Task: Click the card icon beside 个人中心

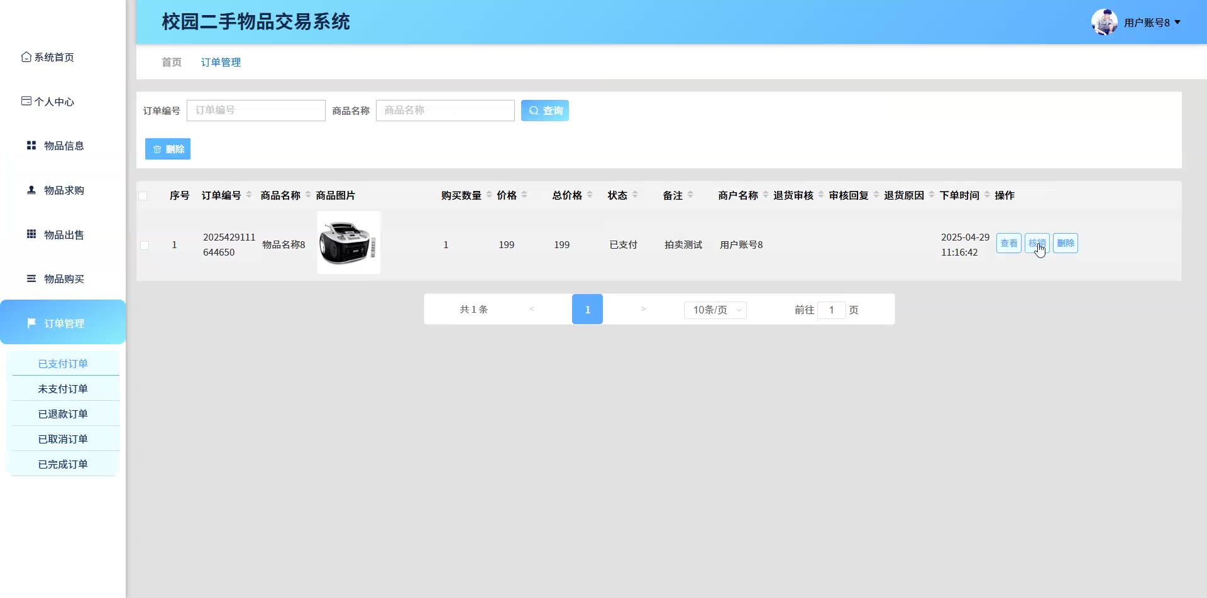Action: pos(26,101)
